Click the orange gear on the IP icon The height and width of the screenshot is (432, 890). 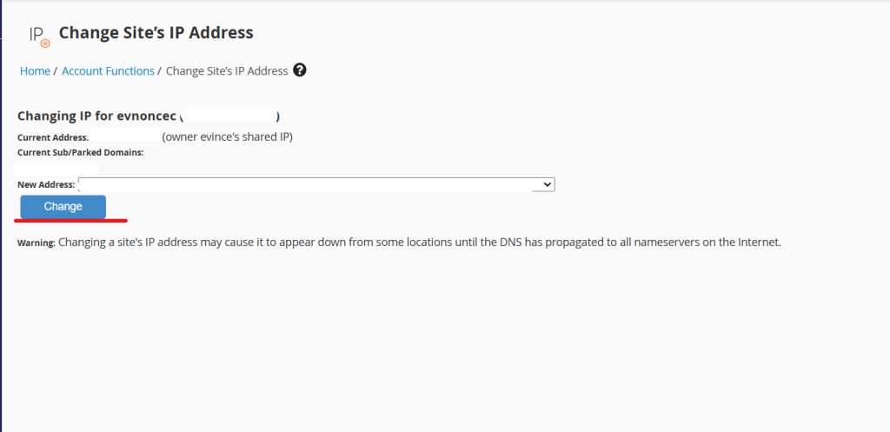[x=45, y=43]
